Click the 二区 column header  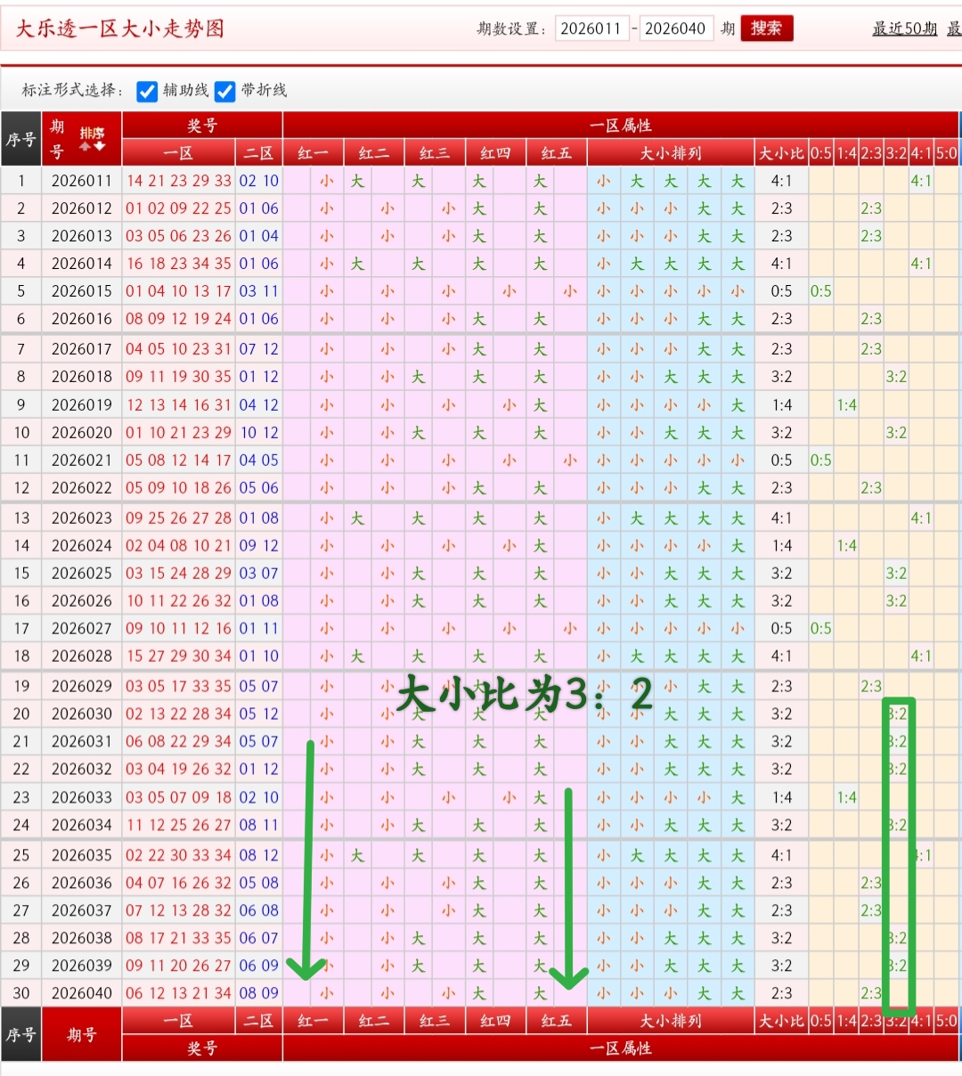coord(258,152)
